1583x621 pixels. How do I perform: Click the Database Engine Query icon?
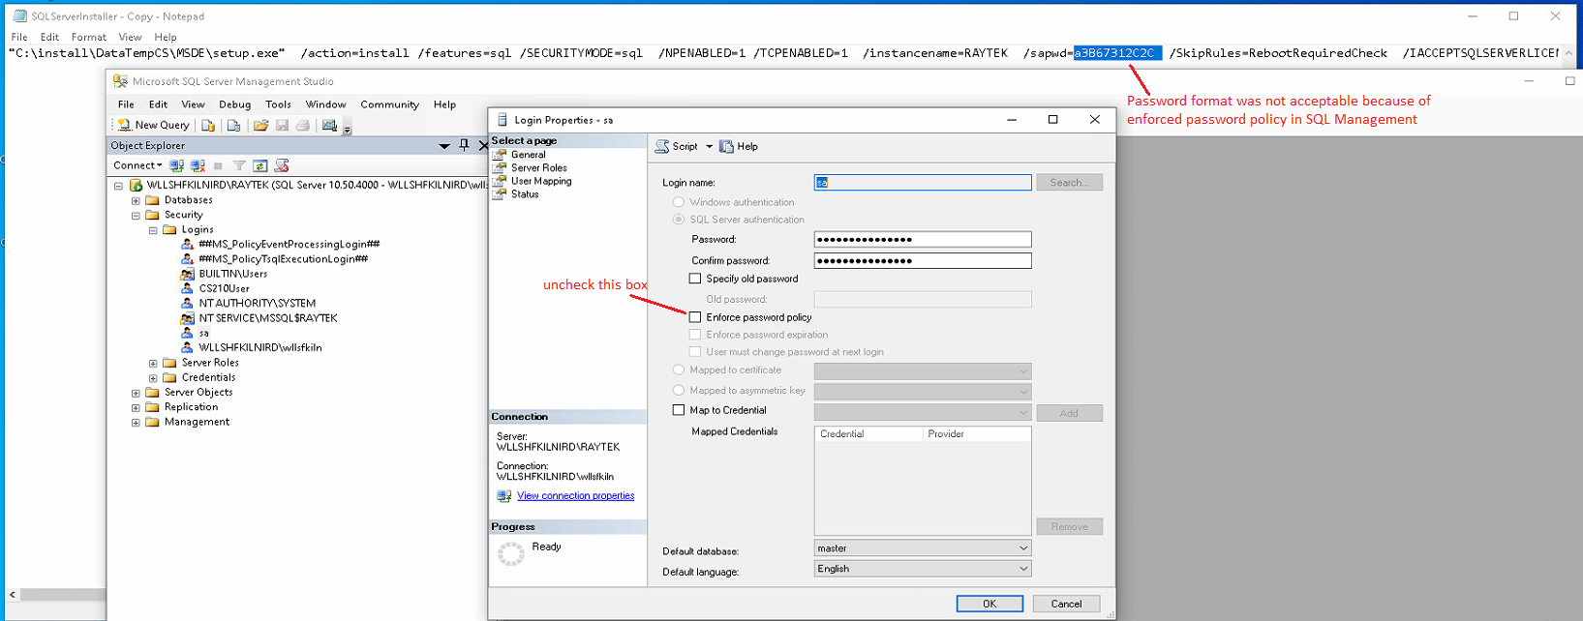pos(208,125)
